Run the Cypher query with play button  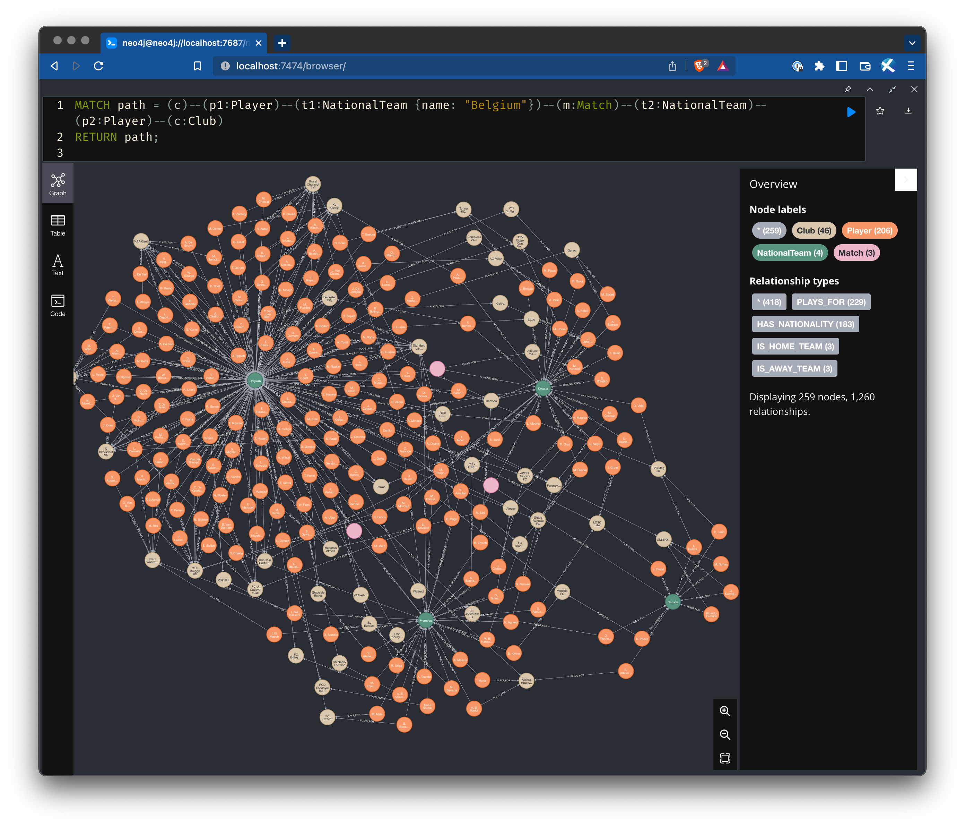[x=851, y=112]
